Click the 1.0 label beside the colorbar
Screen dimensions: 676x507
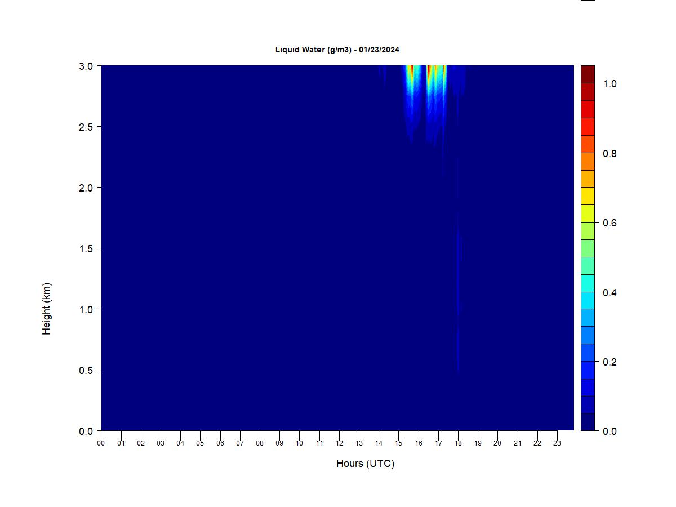(610, 83)
